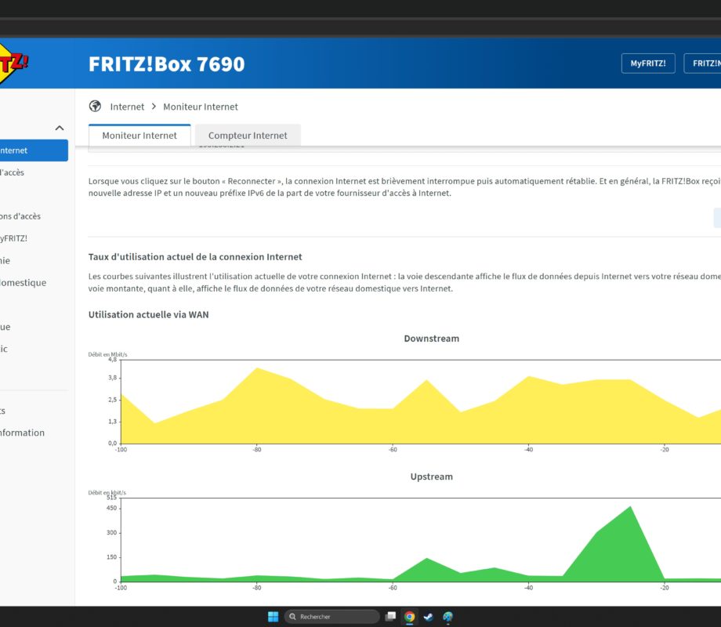Switch to Google Chrome in the taskbar
This screenshot has height=627, width=721.
(409, 617)
